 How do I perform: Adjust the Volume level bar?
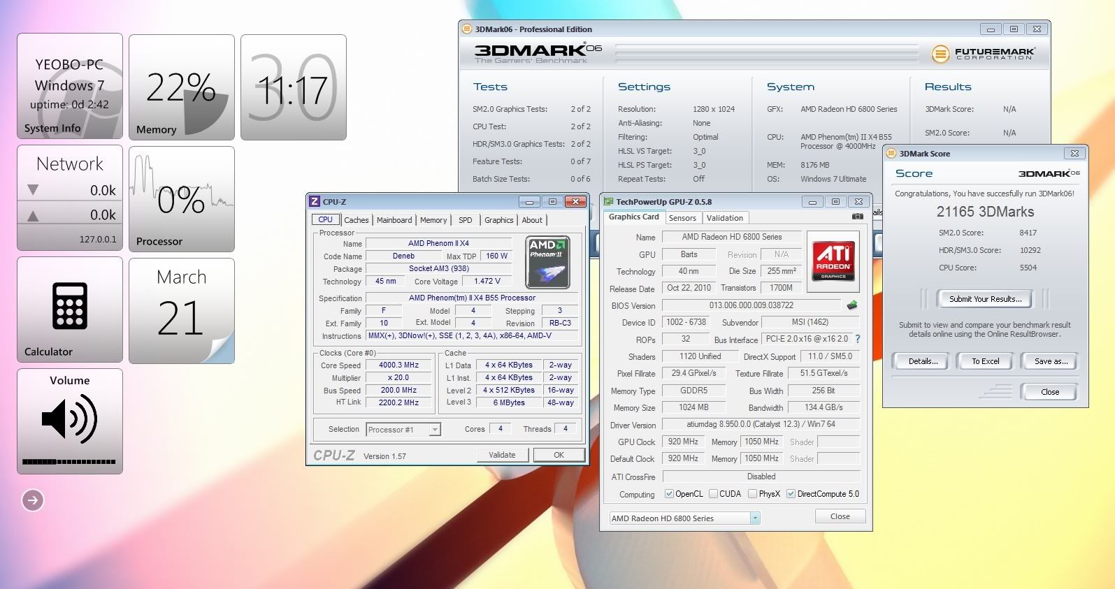tap(69, 462)
